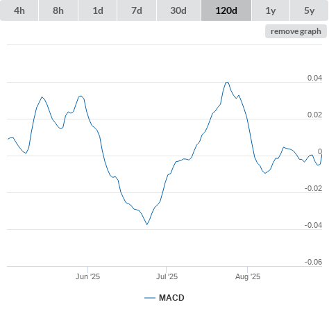Viewport: 329px width, 316px height.
Task: Switch the chart to 30d
Action: pos(178,10)
